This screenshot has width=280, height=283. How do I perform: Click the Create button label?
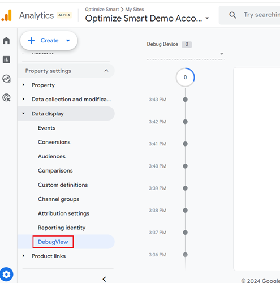click(50, 41)
